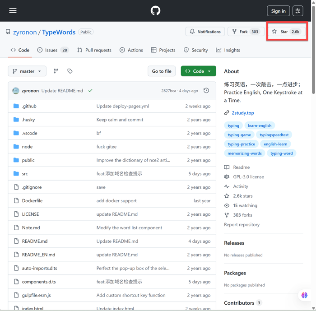Expand the green Code dropdown button
The width and height of the screenshot is (316, 311).
point(198,71)
